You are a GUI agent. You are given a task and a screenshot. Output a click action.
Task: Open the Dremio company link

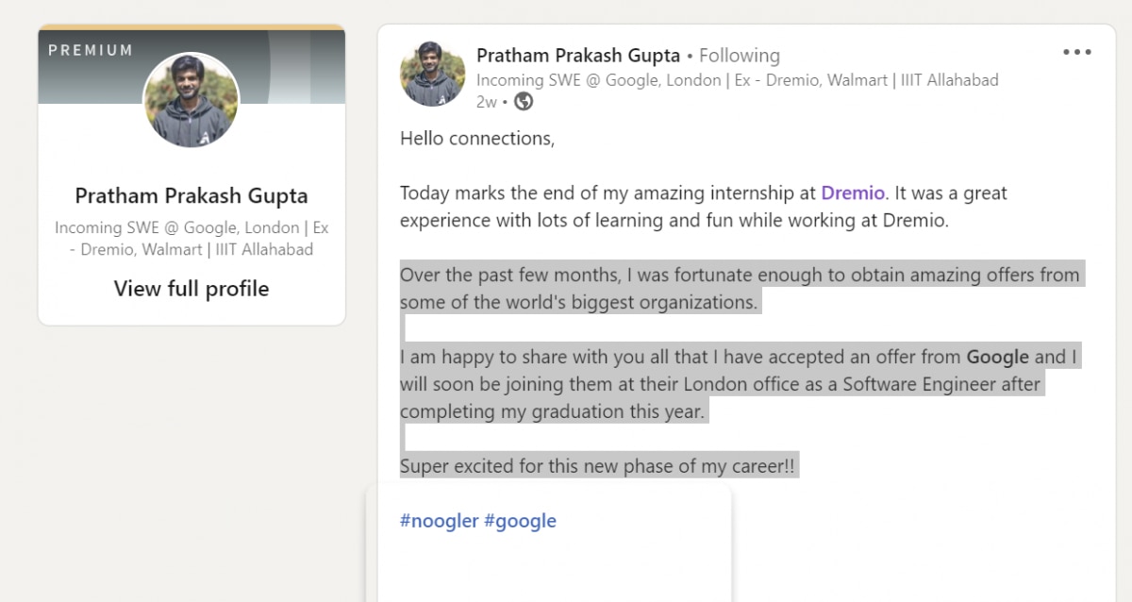pyautogui.click(x=853, y=193)
